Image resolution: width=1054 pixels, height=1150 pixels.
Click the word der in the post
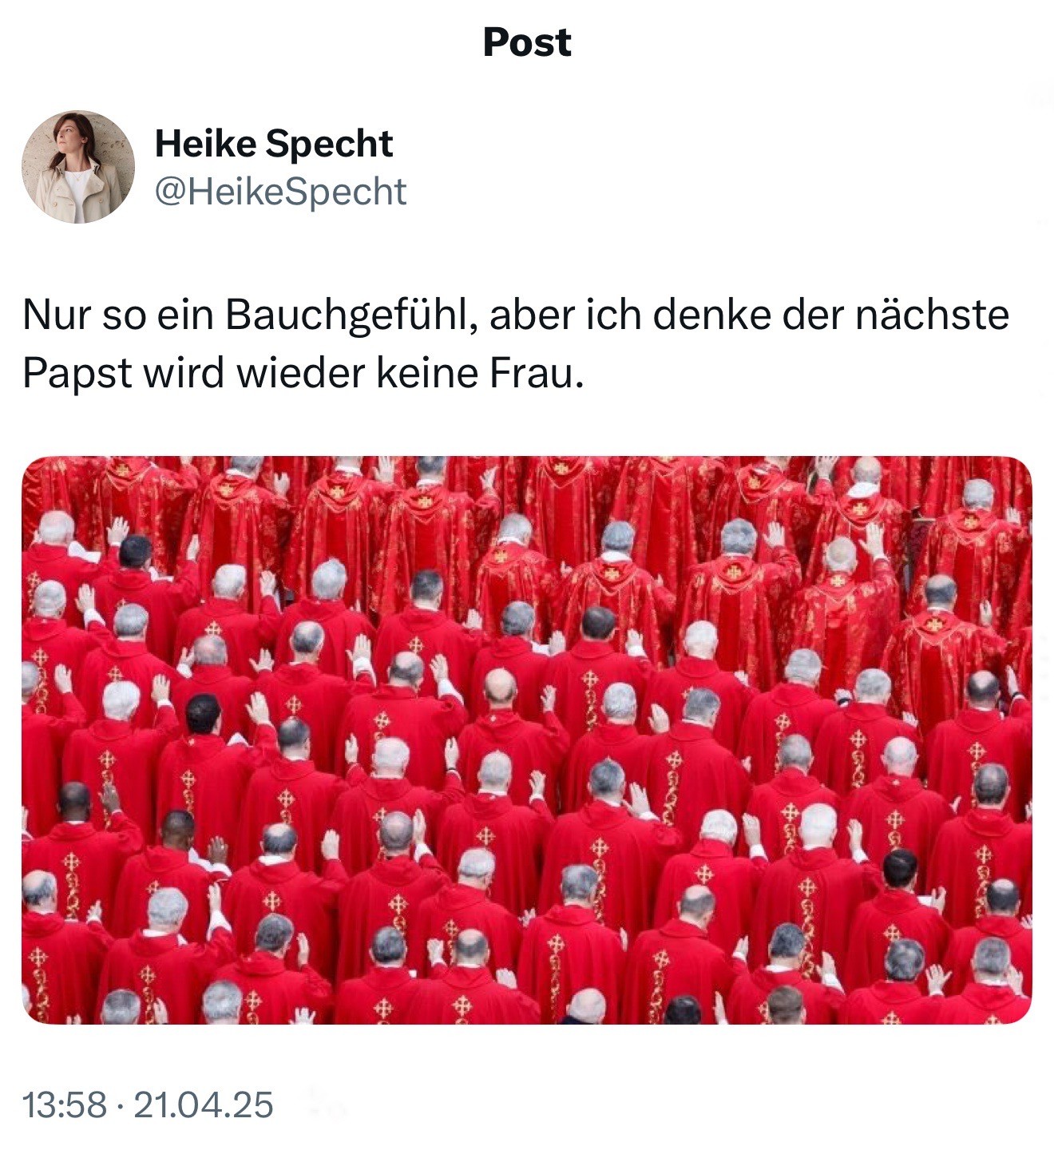(x=813, y=315)
